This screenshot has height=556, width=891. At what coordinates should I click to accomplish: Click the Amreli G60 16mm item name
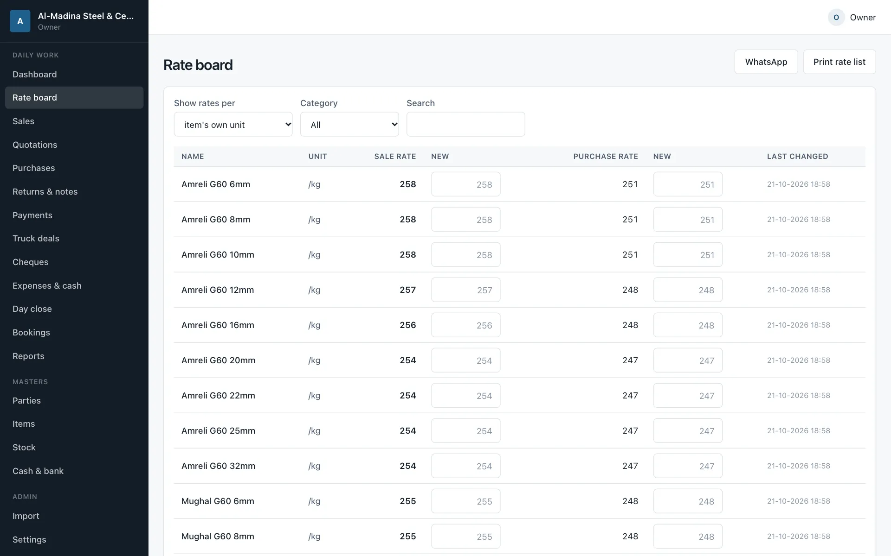tap(218, 325)
